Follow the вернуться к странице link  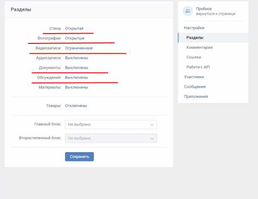point(215,14)
